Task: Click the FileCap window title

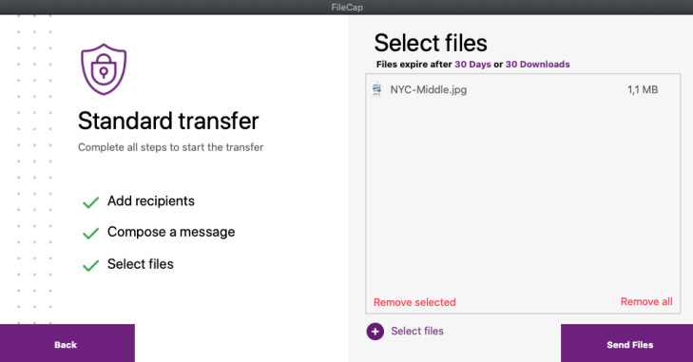Action: (x=347, y=7)
